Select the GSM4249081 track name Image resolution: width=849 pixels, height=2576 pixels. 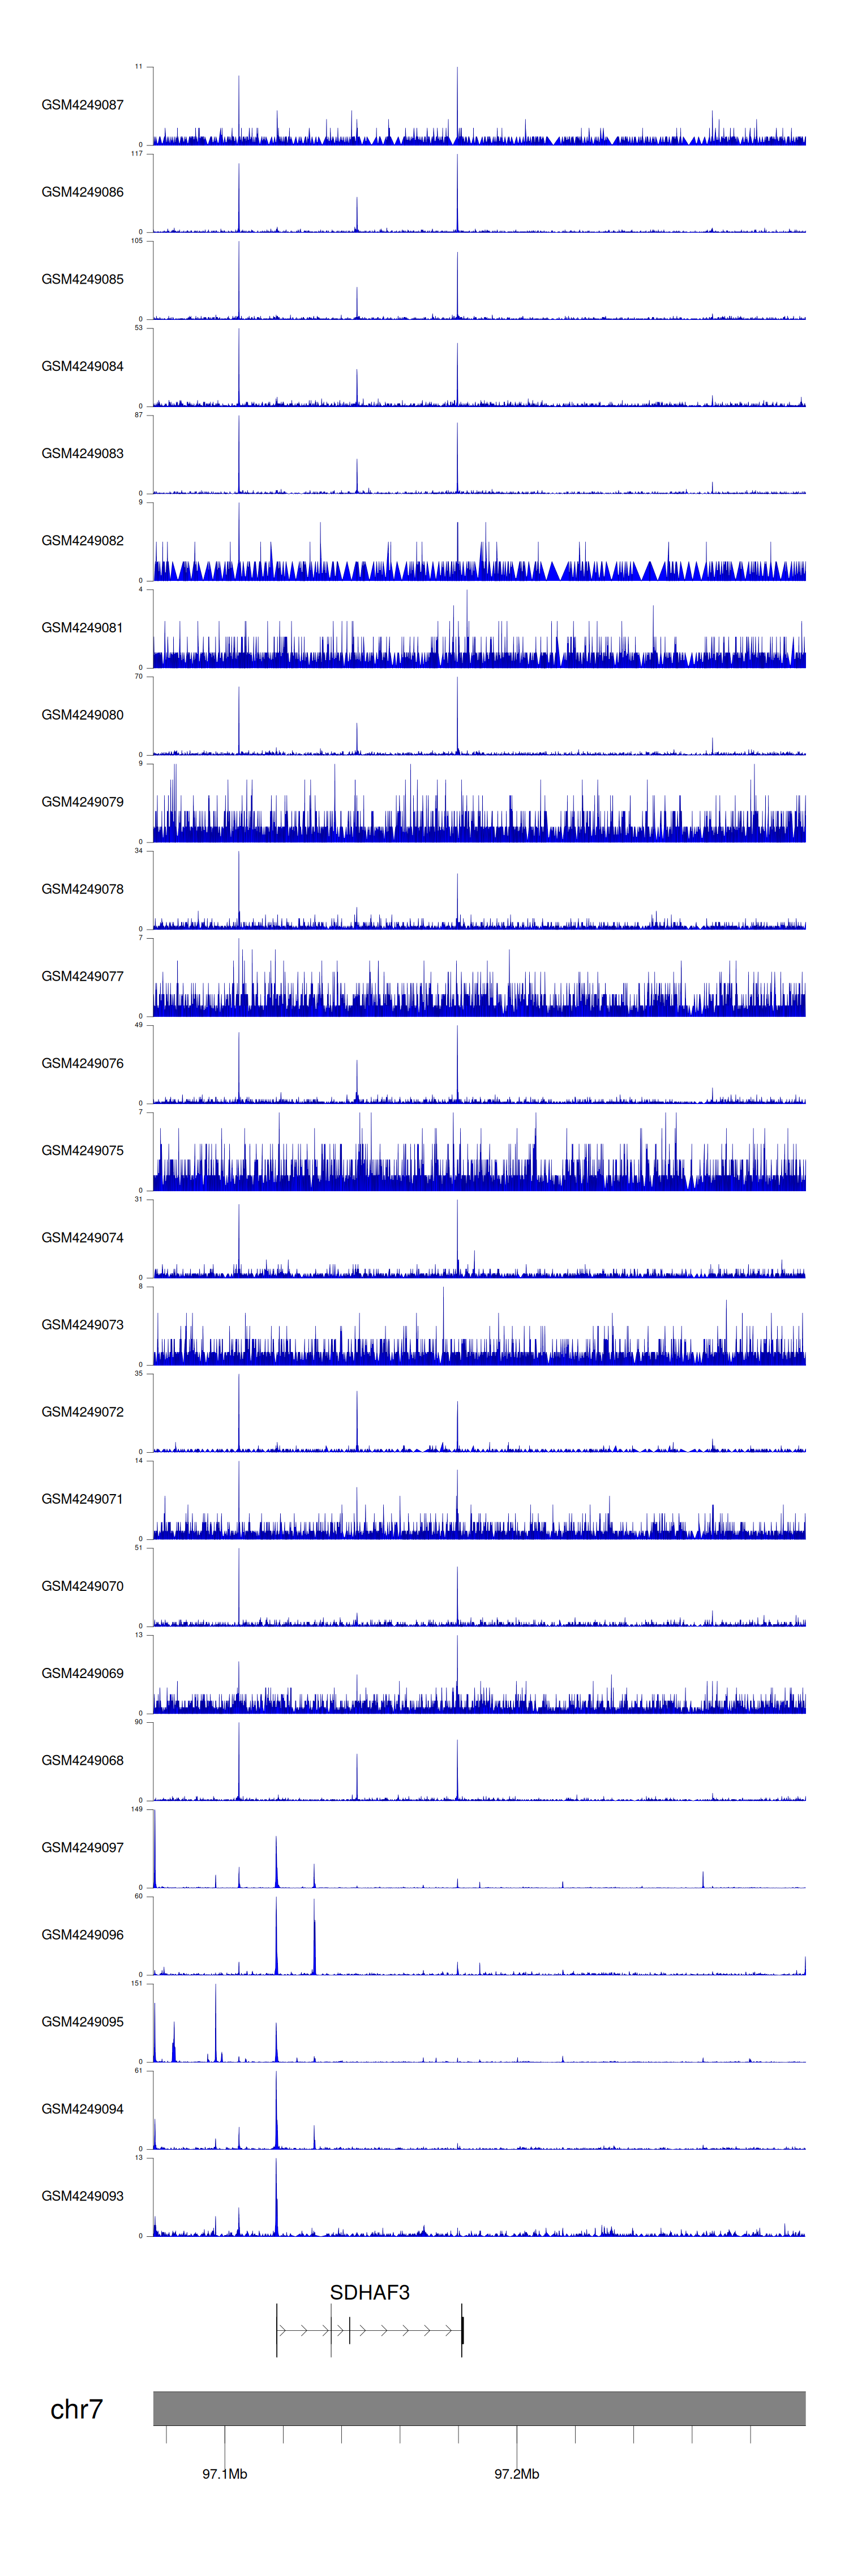tap(82, 628)
